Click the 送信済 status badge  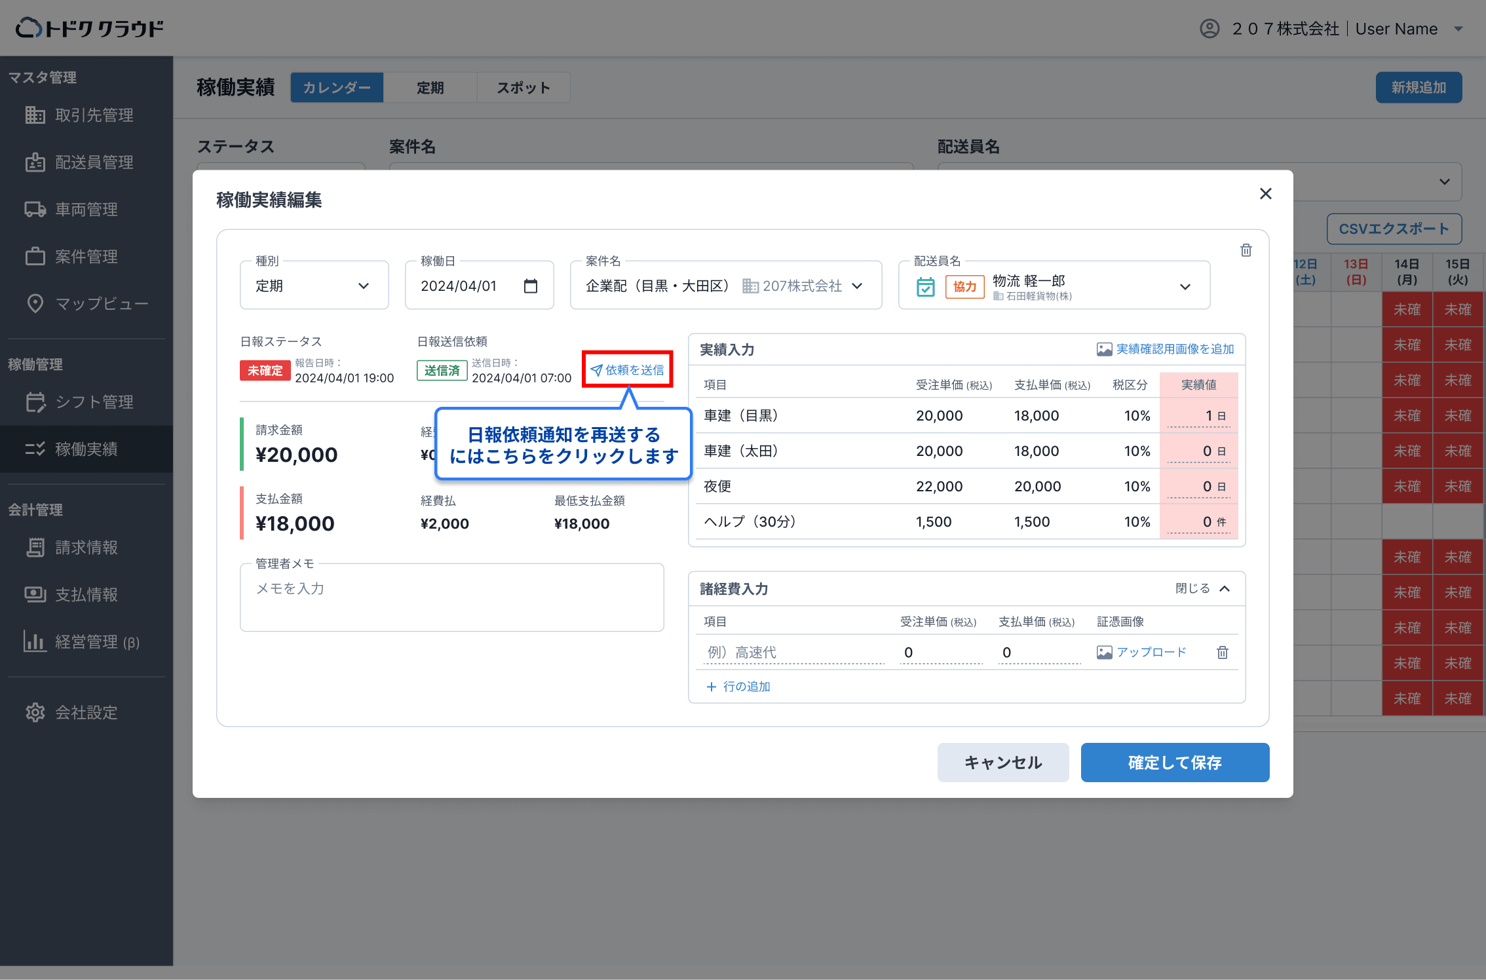(x=442, y=371)
